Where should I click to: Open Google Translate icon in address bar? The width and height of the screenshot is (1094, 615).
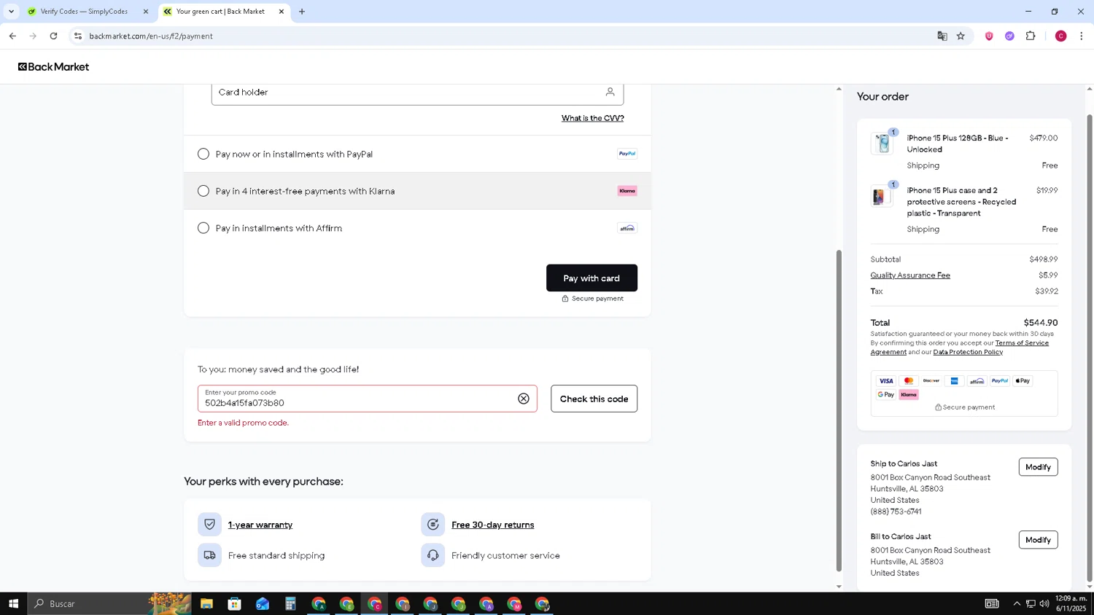[x=942, y=36]
